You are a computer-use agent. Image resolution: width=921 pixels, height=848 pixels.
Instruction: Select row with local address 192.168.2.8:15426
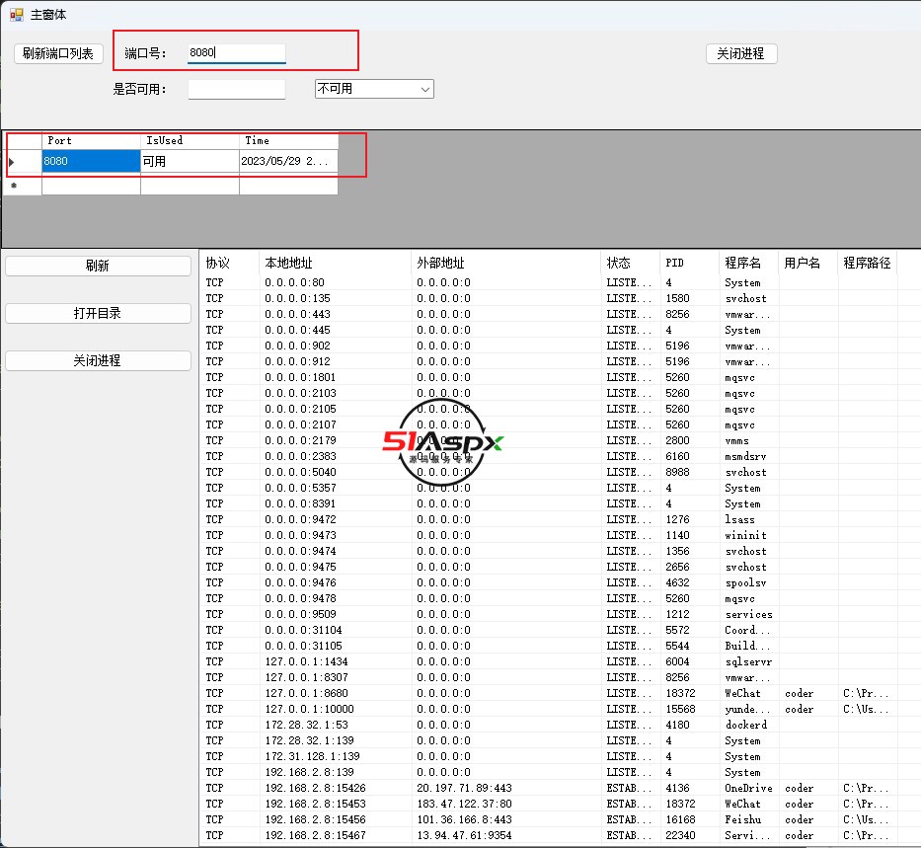click(x=549, y=788)
